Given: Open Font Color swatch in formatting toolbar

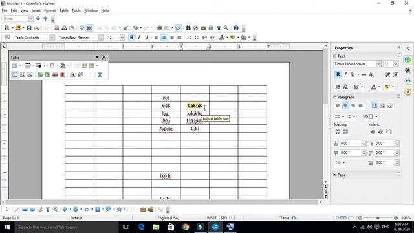Looking at the screenshot, I should (x=222, y=38).
